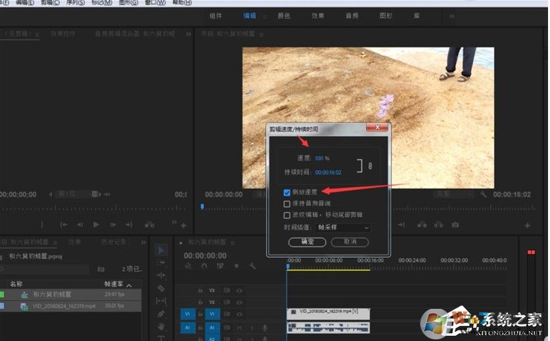
Task: Switch to the 颜色 workspace tab
Action: 283,15
